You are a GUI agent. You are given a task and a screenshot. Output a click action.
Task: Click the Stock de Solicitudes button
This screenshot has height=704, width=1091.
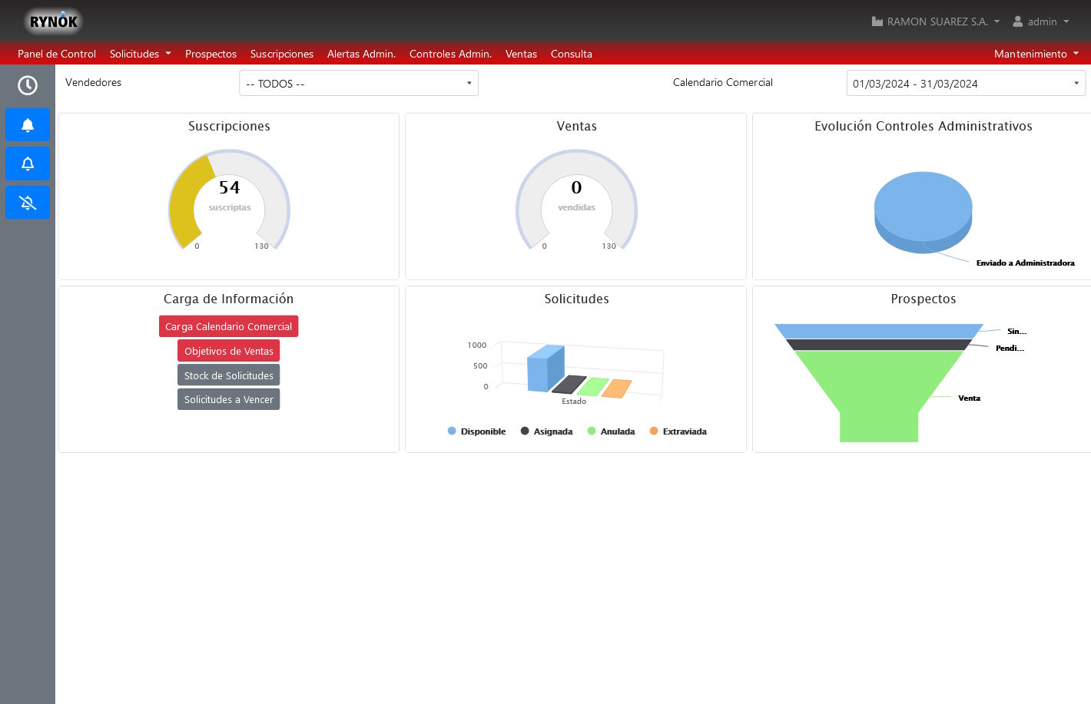pyautogui.click(x=228, y=375)
